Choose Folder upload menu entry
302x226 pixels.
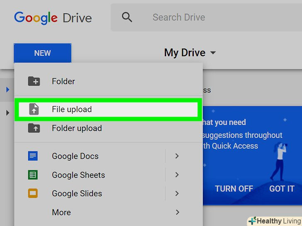[77, 128]
